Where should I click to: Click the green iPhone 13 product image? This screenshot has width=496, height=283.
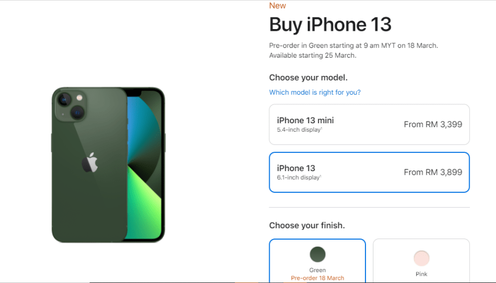(x=108, y=165)
